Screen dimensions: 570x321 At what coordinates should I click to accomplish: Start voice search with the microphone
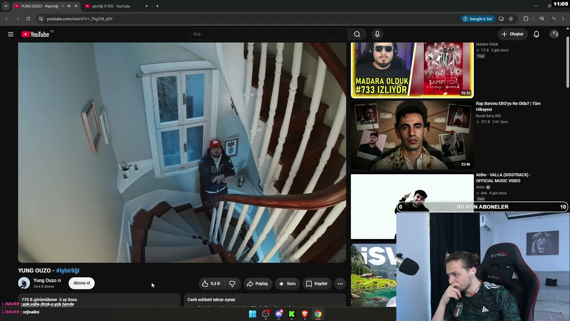point(377,34)
